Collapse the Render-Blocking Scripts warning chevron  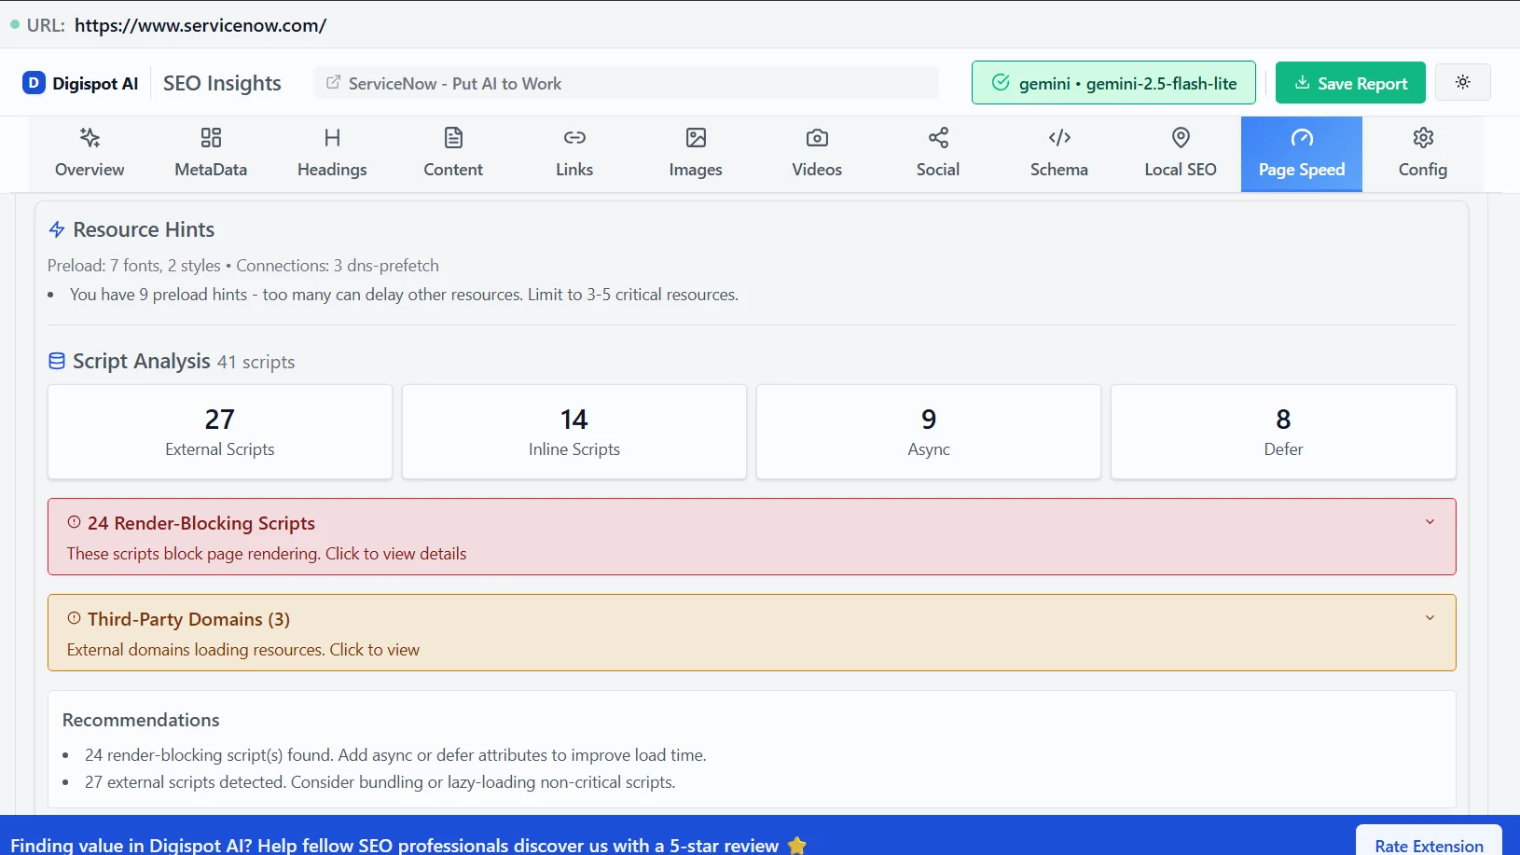[1430, 521]
